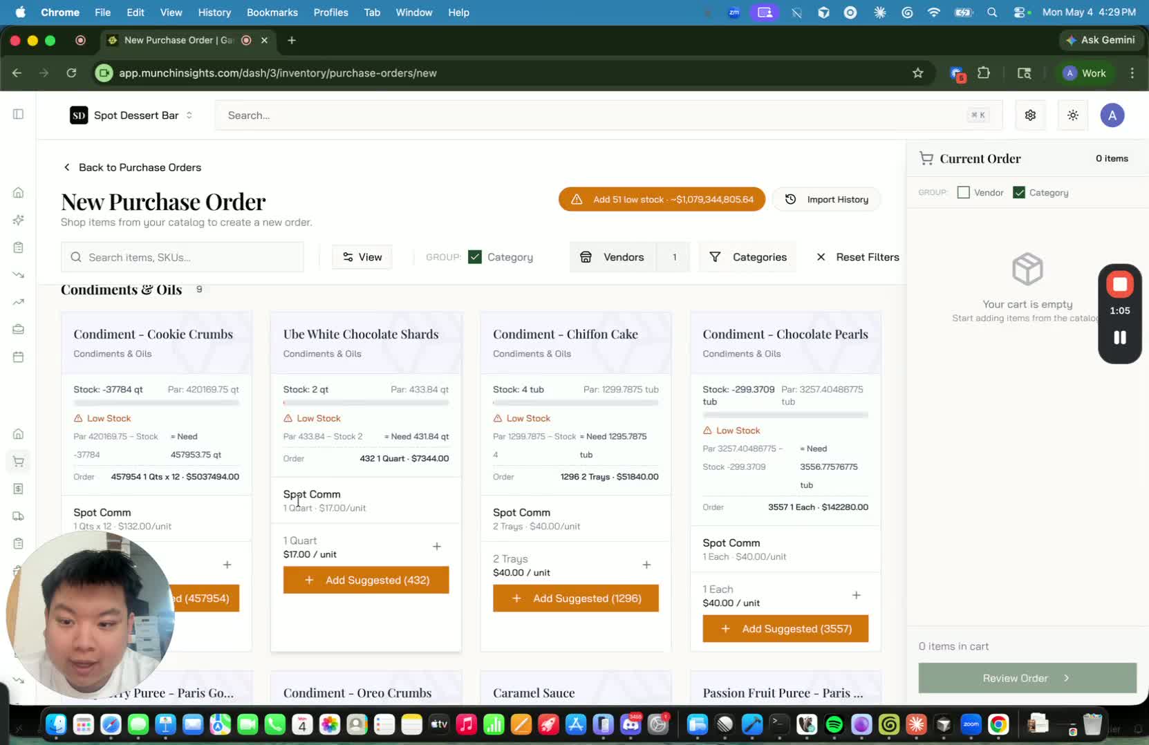Open the History menu

coord(214,12)
